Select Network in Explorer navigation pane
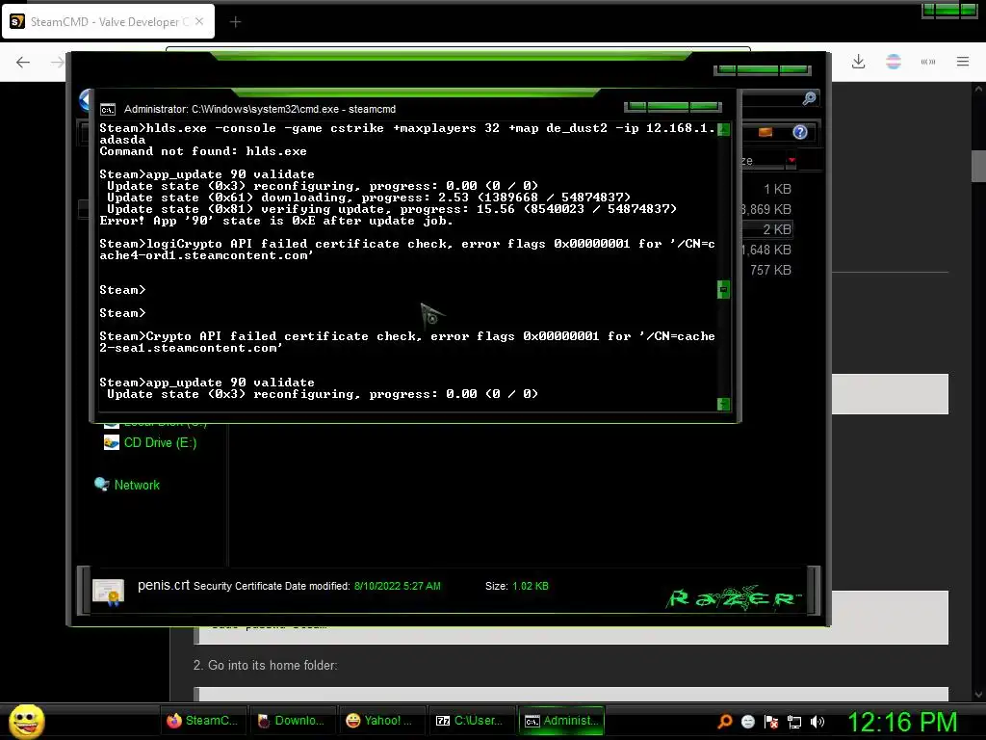The width and height of the screenshot is (986, 740). tap(137, 485)
